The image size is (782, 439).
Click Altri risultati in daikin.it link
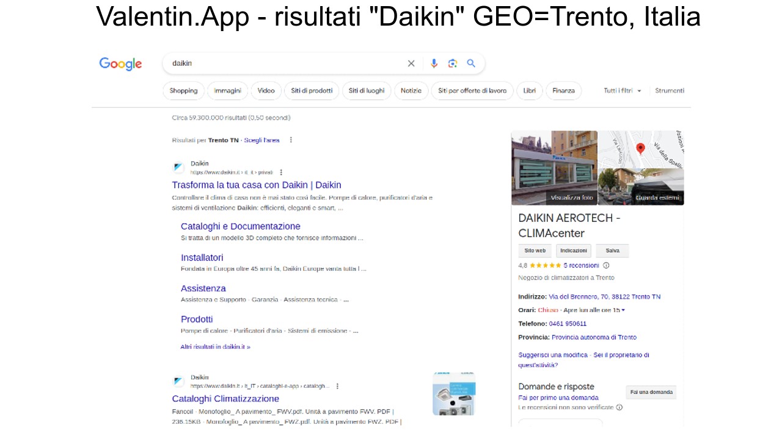[x=215, y=347]
